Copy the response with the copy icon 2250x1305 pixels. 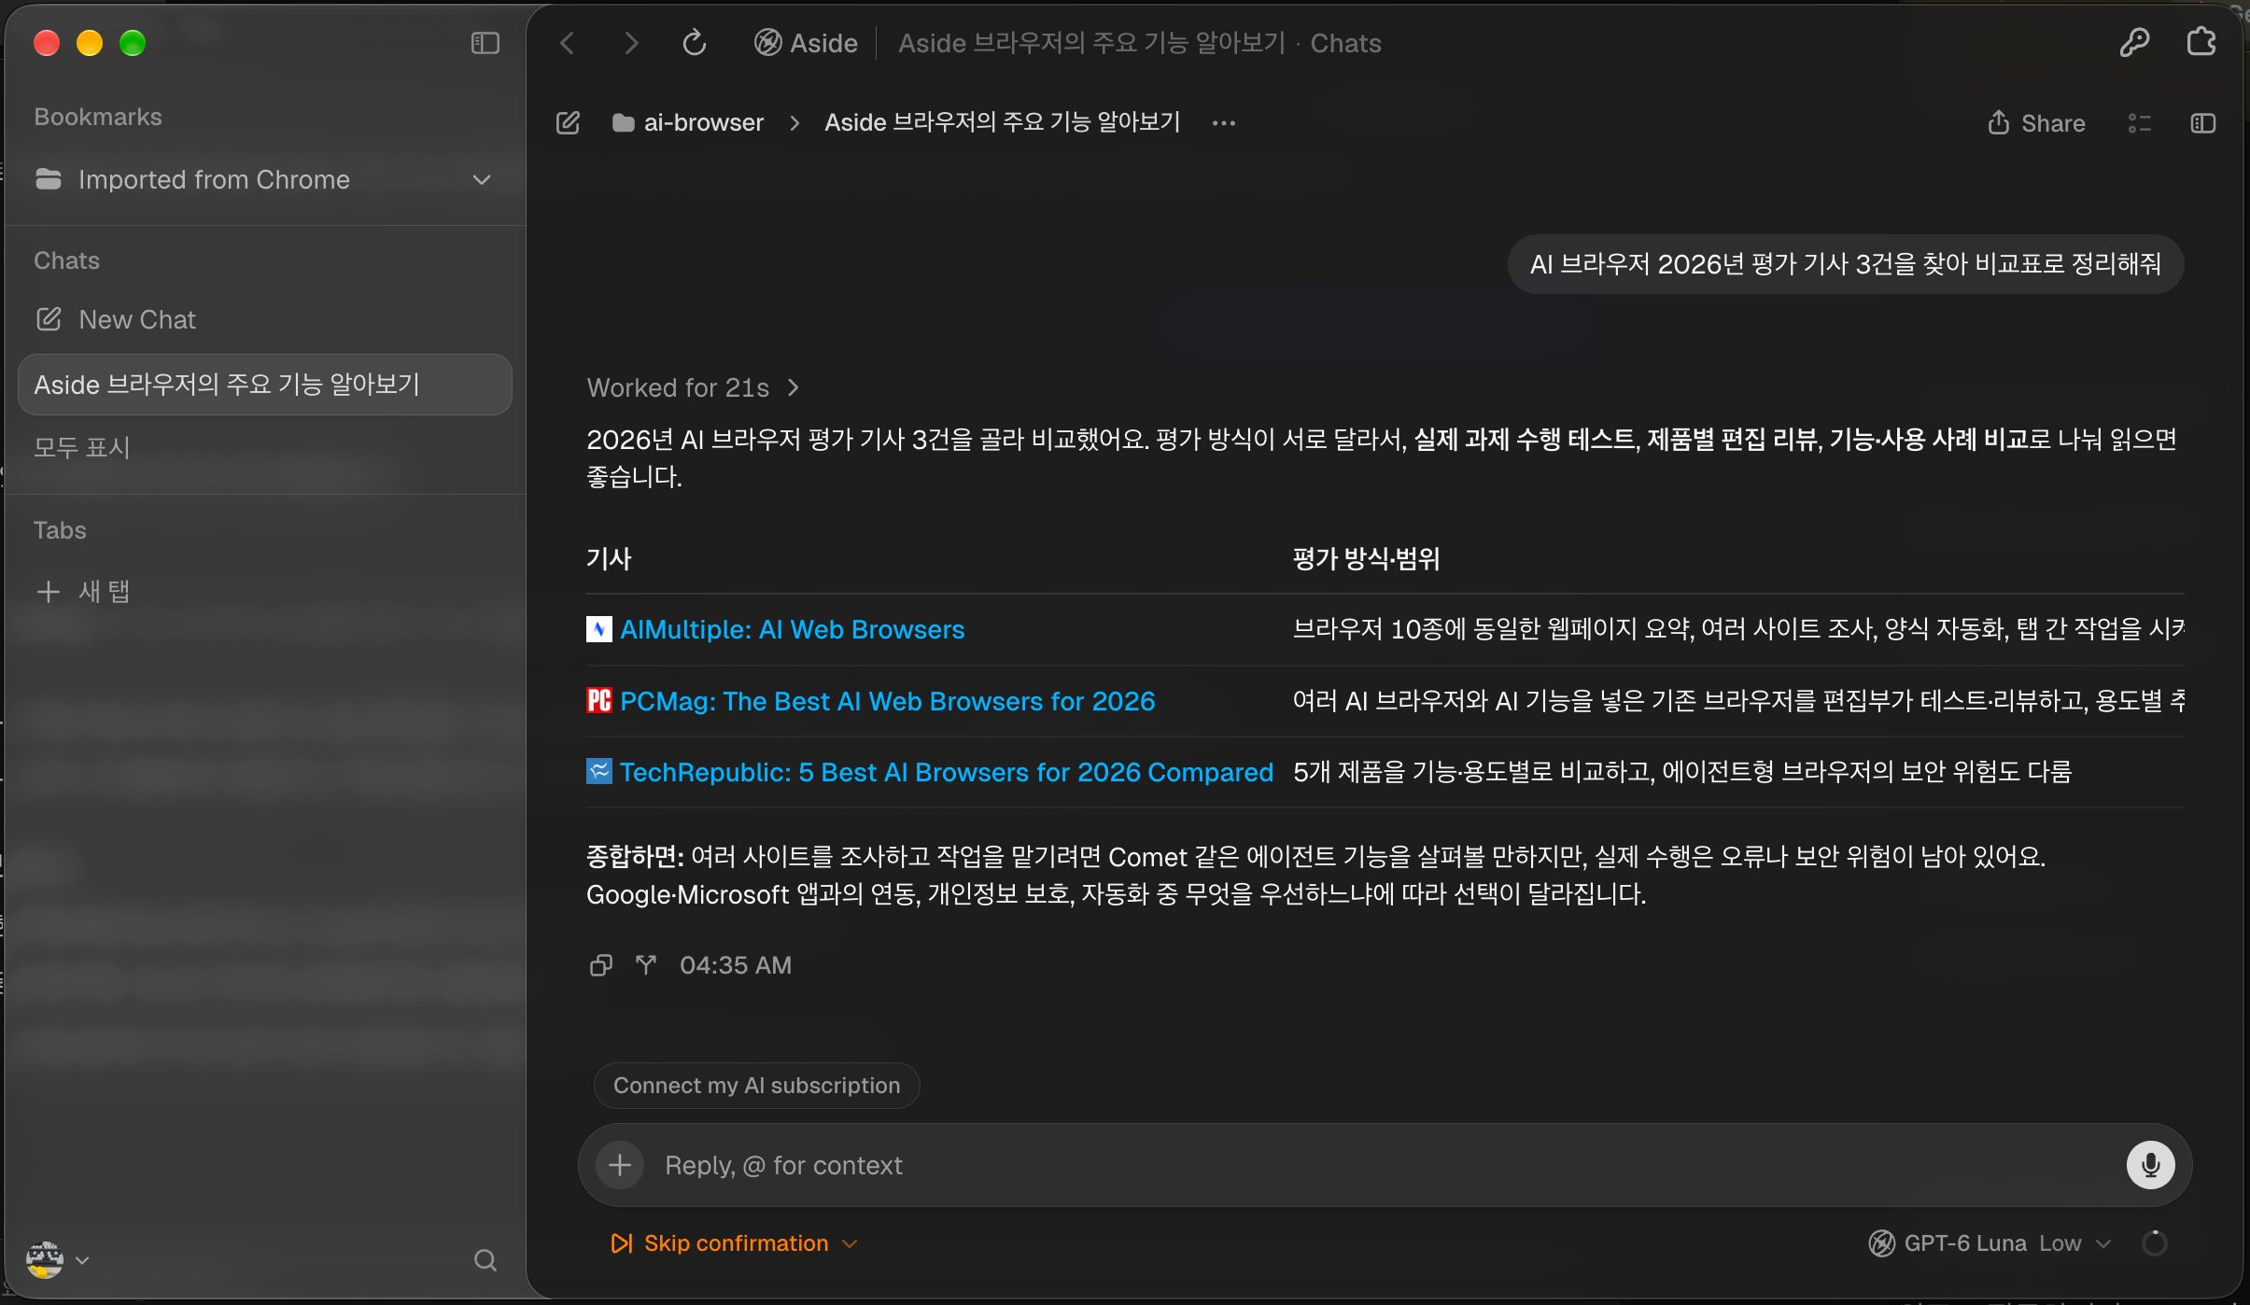coord(601,964)
